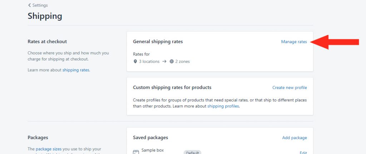Click the location pin icon
Screen dimensions: 366x154
click(x=135, y=62)
